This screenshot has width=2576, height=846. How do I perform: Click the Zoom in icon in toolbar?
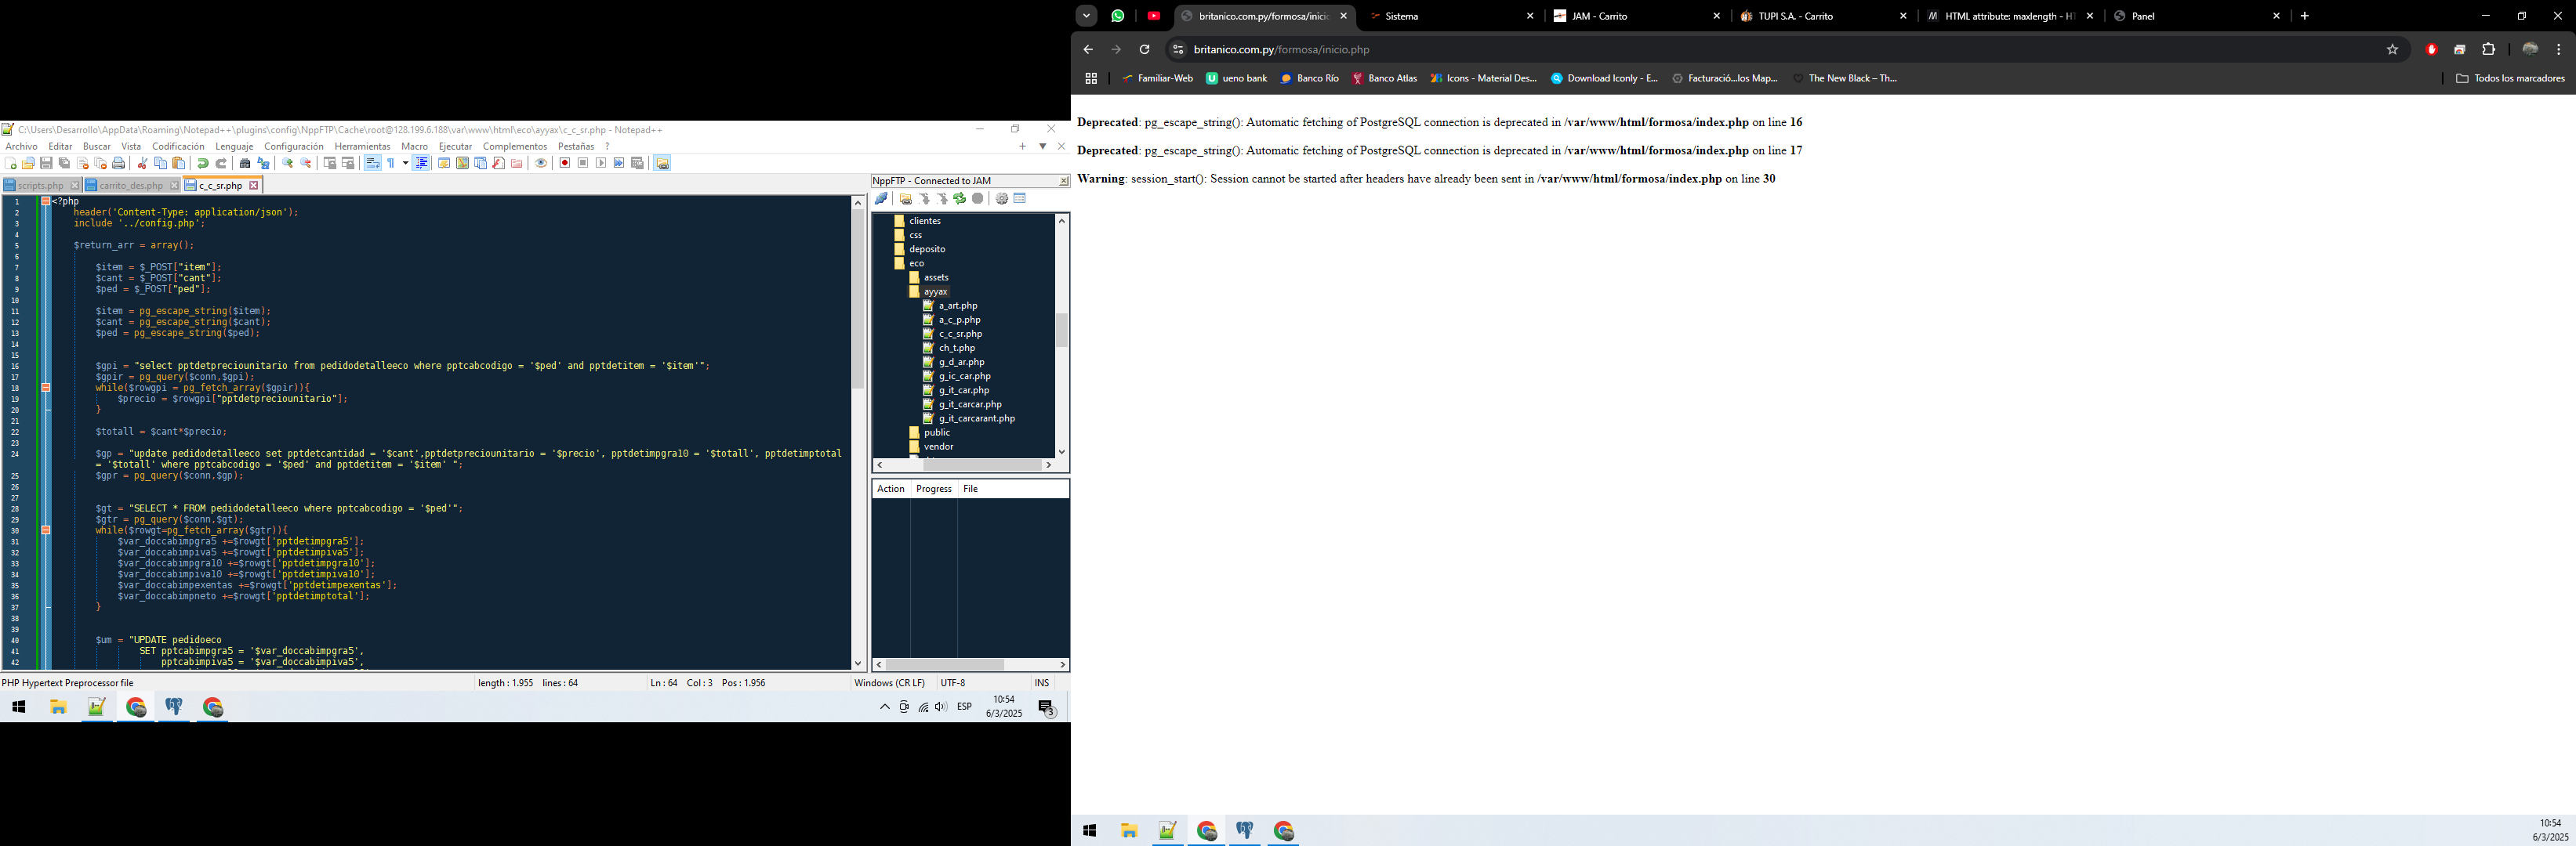click(288, 163)
